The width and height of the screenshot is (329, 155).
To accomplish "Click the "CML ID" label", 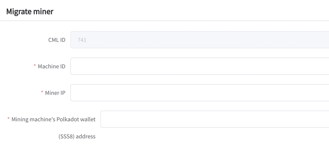I will click(57, 40).
